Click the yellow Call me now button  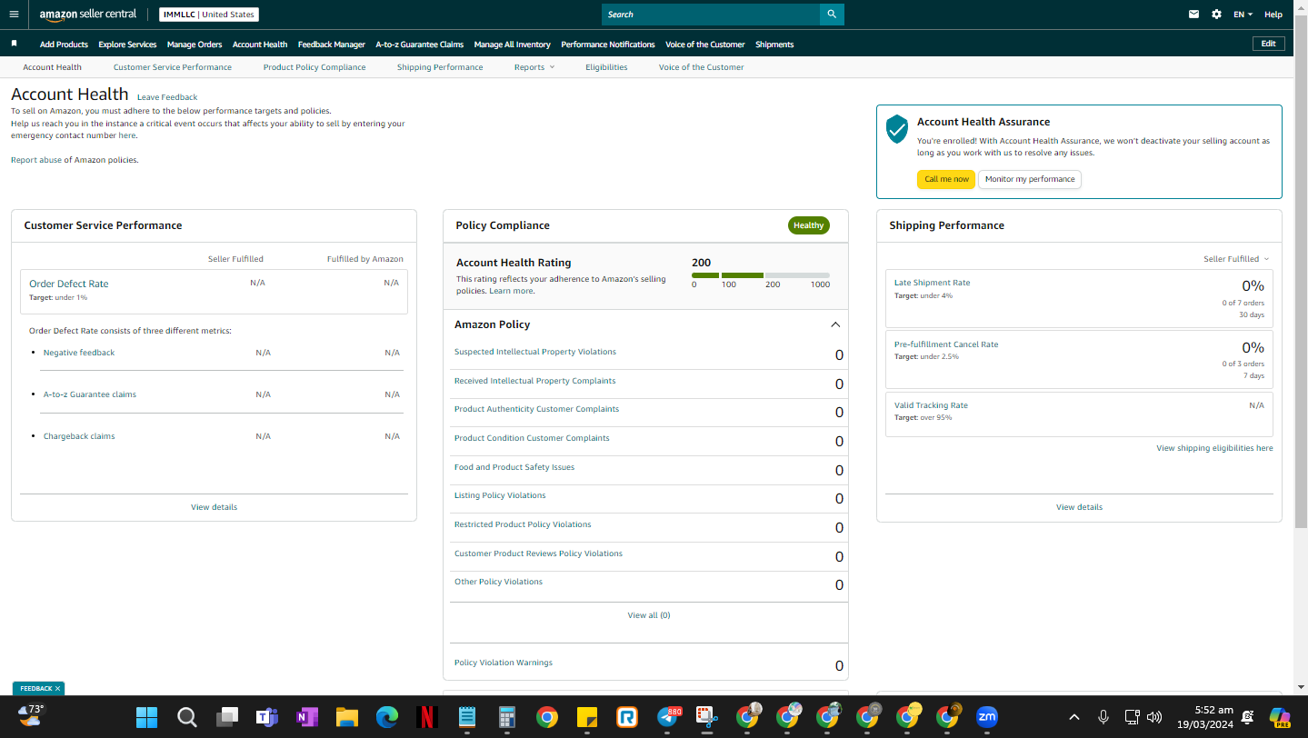pyautogui.click(x=946, y=179)
